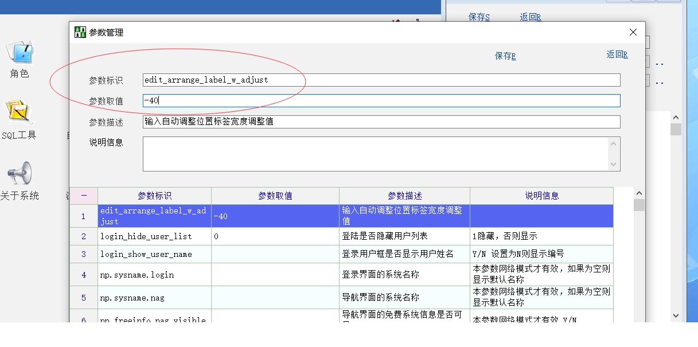The width and height of the screenshot is (698, 347).
Task: Click the parameter table scrollbar up arrow
Action: click(639, 194)
